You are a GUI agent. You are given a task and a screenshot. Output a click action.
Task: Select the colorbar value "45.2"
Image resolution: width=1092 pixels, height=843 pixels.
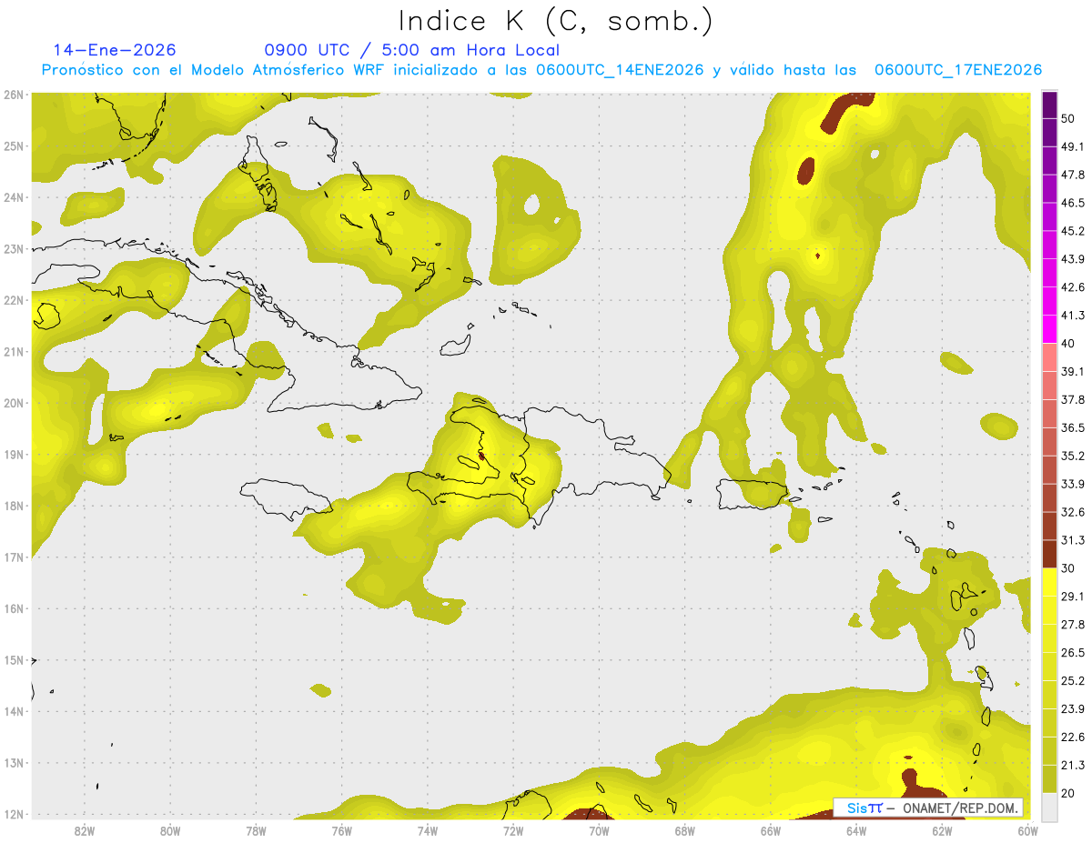[x=1073, y=230]
